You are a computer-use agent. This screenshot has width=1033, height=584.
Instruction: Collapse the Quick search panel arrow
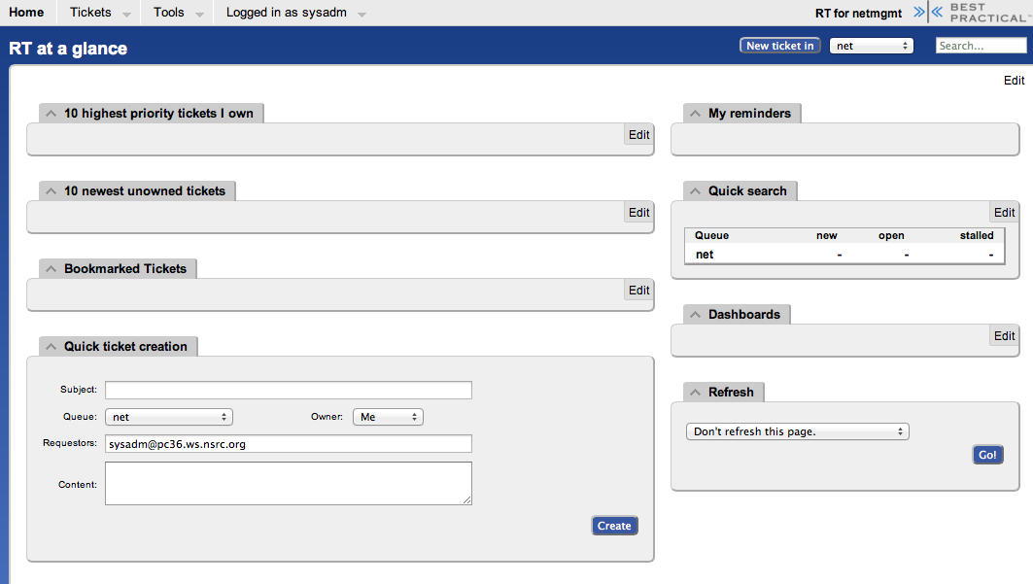coord(696,191)
